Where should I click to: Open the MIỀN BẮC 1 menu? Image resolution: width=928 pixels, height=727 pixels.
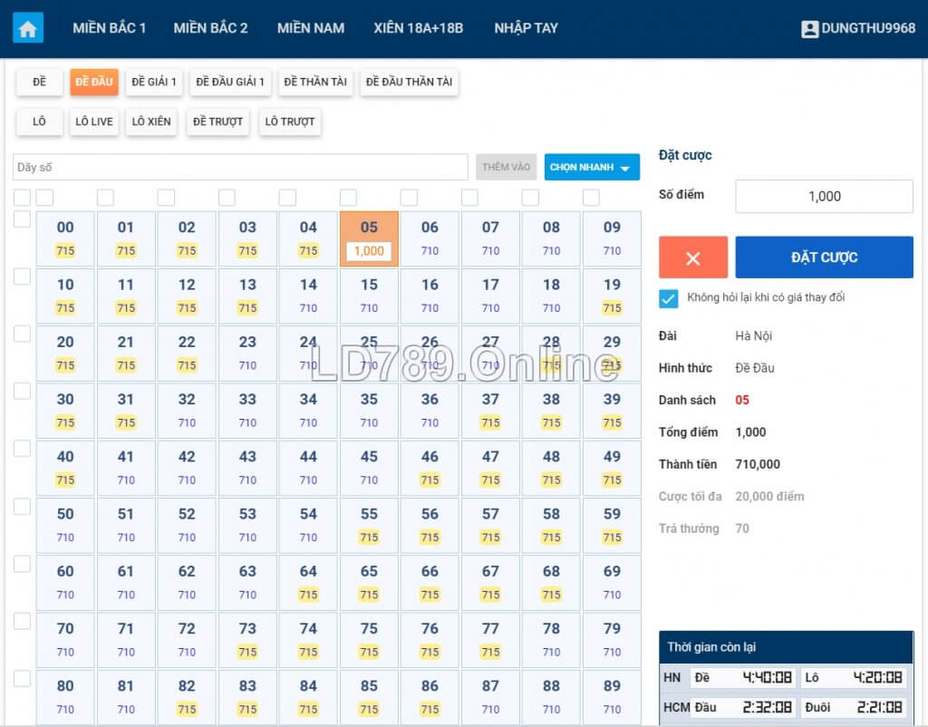(109, 28)
